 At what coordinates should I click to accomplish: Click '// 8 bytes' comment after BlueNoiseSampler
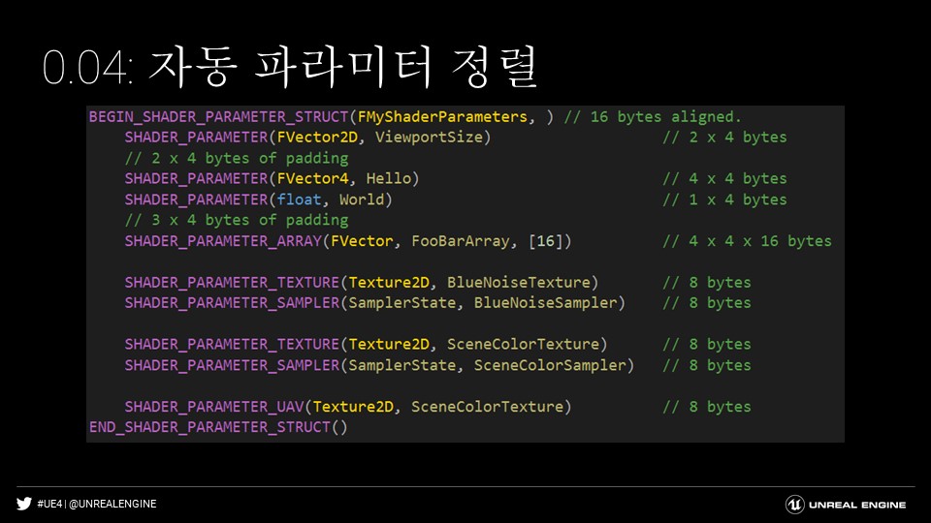[707, 303]
